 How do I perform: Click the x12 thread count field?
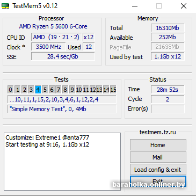click(x=89, y=37)
